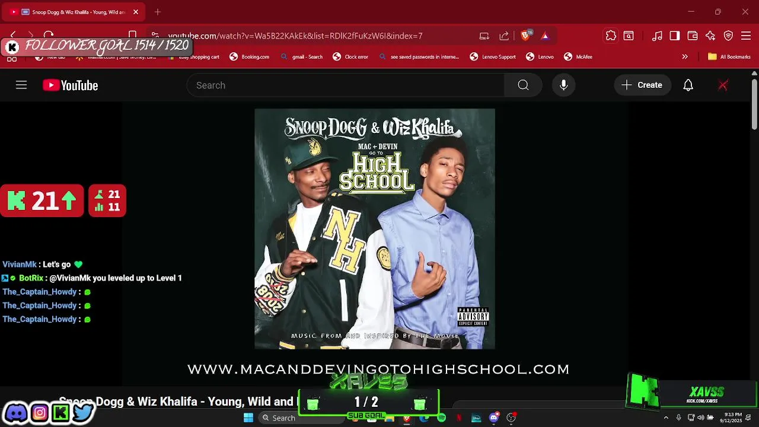The height and width of the screenshot is (427, 759).
Task: Open Spotify from the taskbar
Action: (441, 418)
